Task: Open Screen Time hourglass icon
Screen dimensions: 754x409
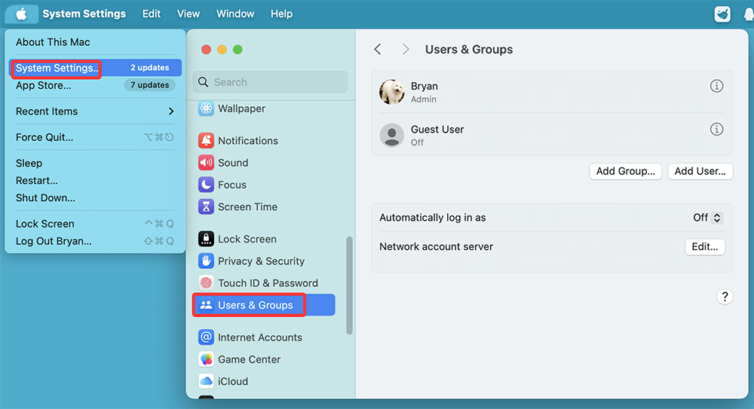Action: point(206,207)
